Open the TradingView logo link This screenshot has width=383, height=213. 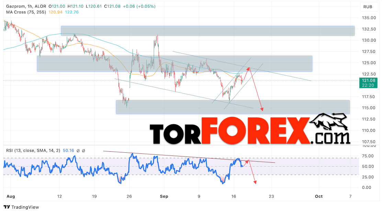(x=21, y=207)
